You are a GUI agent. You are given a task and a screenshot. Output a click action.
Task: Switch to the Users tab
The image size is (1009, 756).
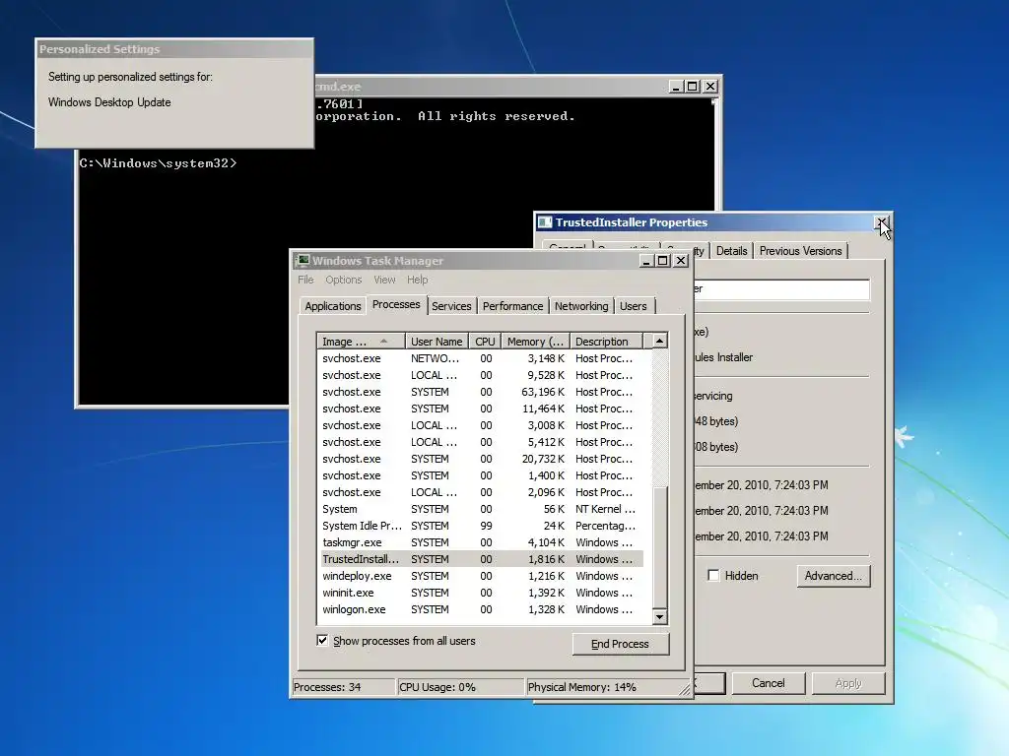click(634, 306)
